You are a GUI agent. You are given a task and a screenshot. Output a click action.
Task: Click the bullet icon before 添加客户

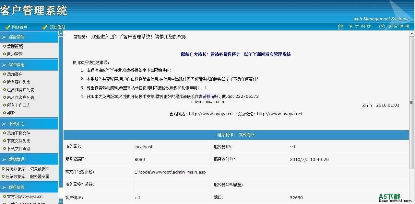[x=5, y=74]
